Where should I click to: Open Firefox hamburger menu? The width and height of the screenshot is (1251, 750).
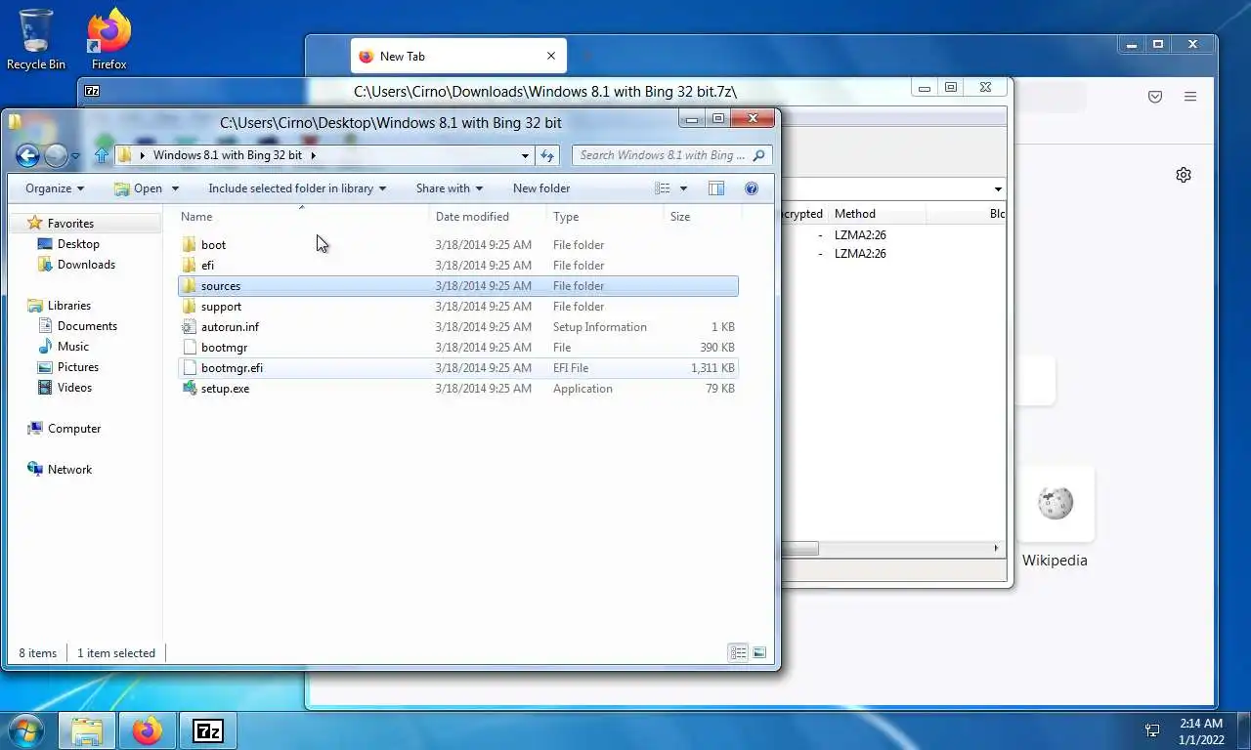pos(1190,97)
